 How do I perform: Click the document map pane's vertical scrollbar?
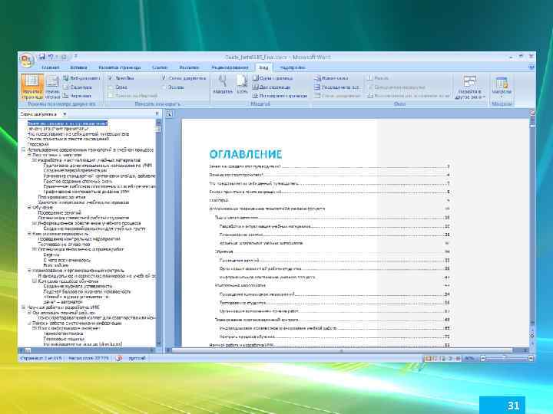(158, 232)
